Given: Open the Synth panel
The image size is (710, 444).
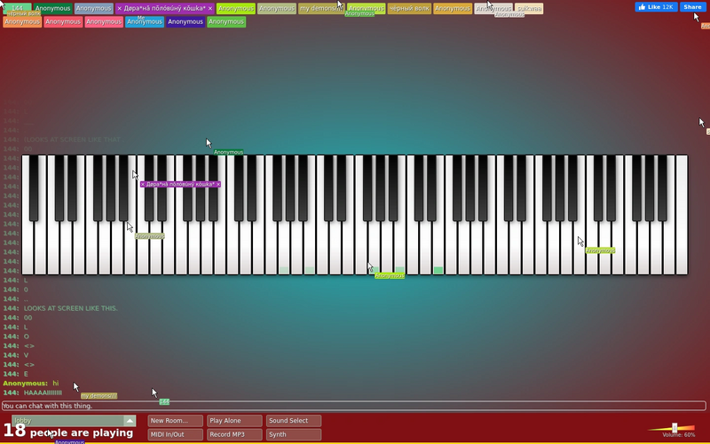Looking at the screenshot, I should [294, 434].
